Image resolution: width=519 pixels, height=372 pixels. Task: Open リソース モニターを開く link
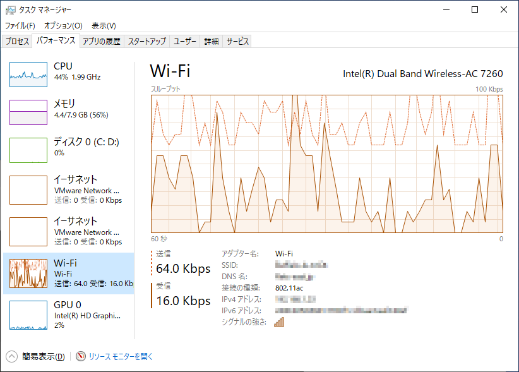coord(121,356)
